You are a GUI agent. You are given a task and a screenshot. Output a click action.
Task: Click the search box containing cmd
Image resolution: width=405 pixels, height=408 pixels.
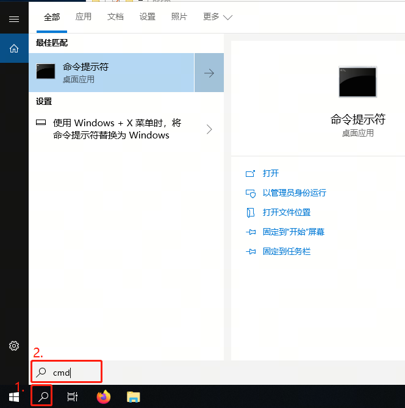point(66,372)
